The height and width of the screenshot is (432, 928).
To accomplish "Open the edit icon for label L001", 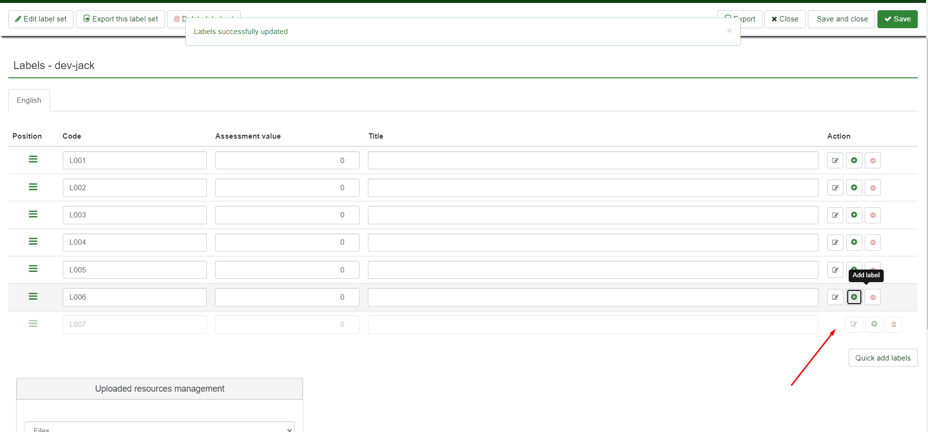I will tap(835, 161).
